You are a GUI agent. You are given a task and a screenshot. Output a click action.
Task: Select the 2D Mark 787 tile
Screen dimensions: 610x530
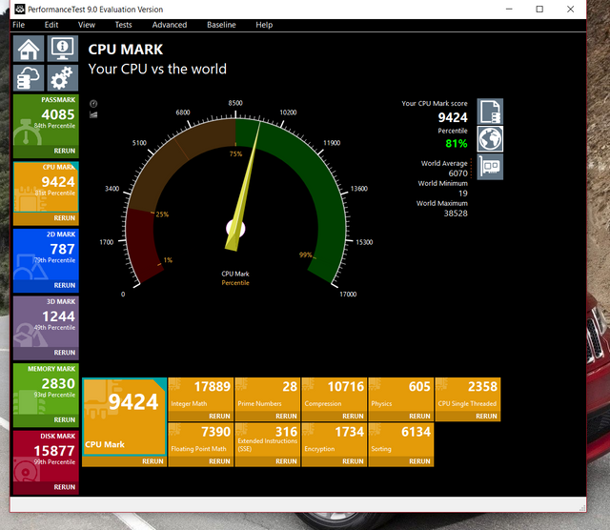click(46, 255)
